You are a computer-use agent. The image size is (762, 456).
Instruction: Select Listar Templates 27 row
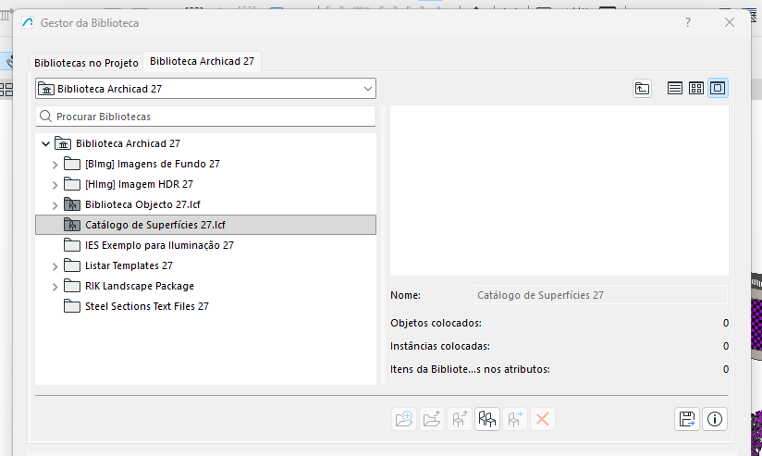(205, 265)
